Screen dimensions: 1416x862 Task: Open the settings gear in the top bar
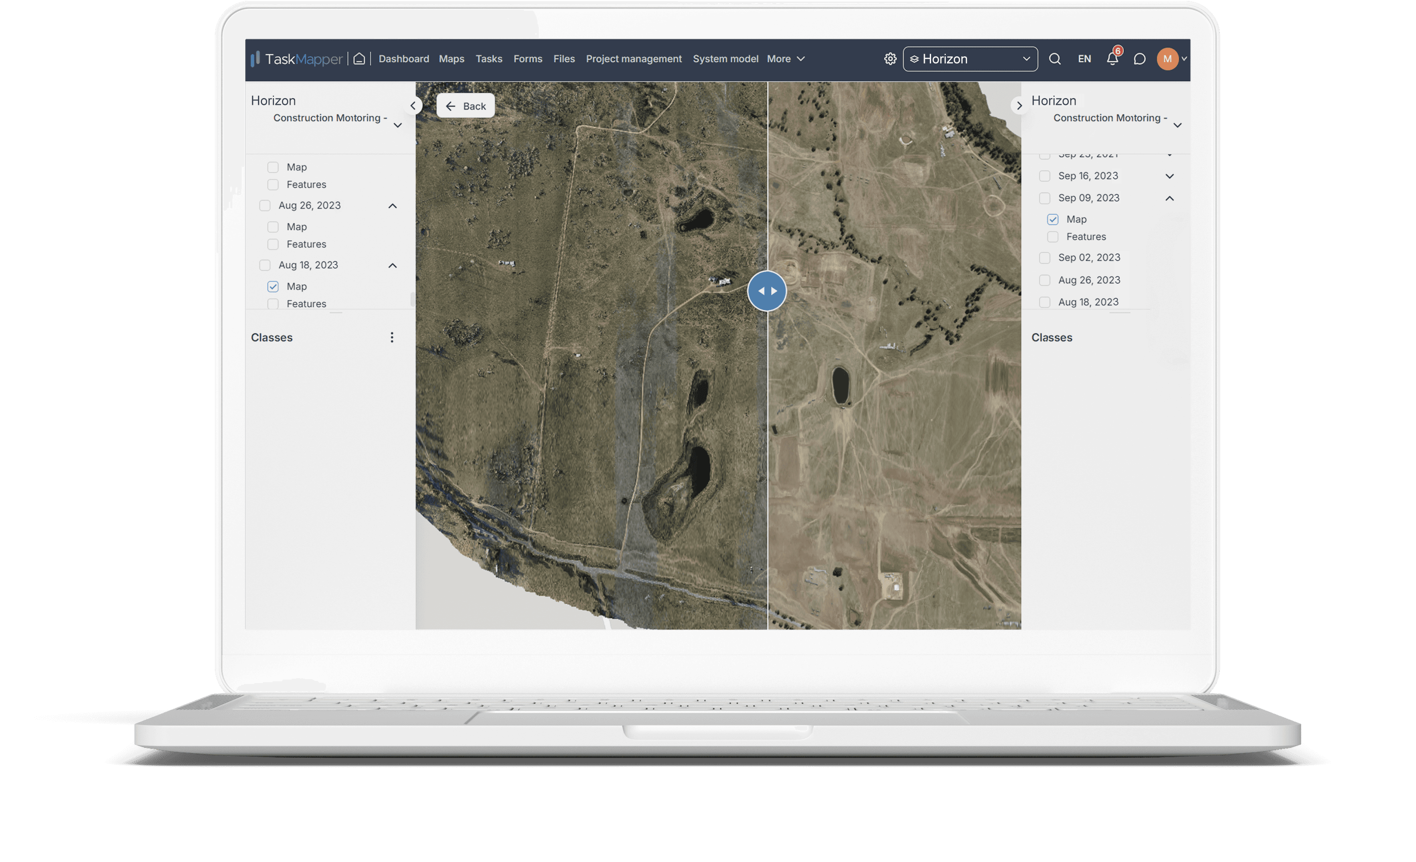[x=889, y=58]
